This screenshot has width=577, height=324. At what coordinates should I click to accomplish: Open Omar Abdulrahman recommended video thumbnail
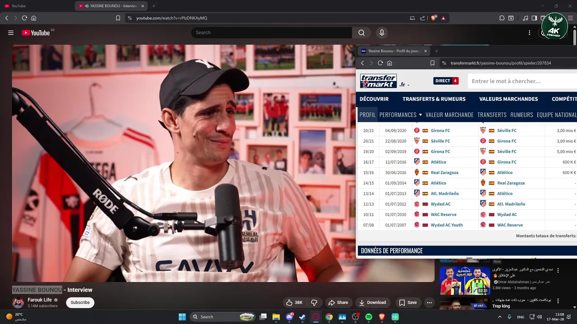pyautogui.click(x=464, y=280)
